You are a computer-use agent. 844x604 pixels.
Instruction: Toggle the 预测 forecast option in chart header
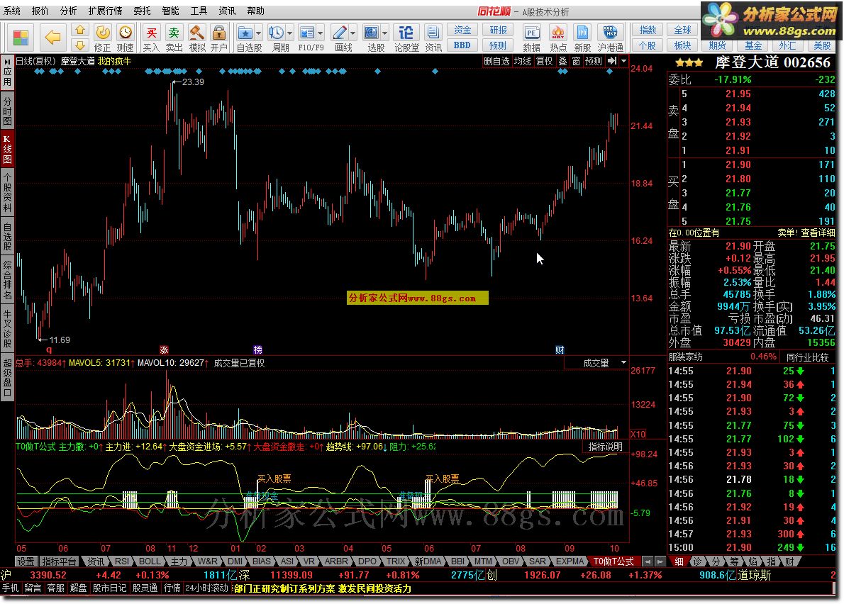(x=593, y=61)
